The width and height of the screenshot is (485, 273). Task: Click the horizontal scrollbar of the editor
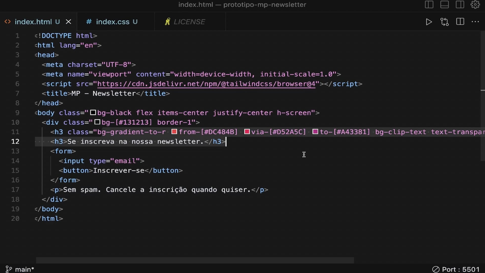[x=195, y=260]
